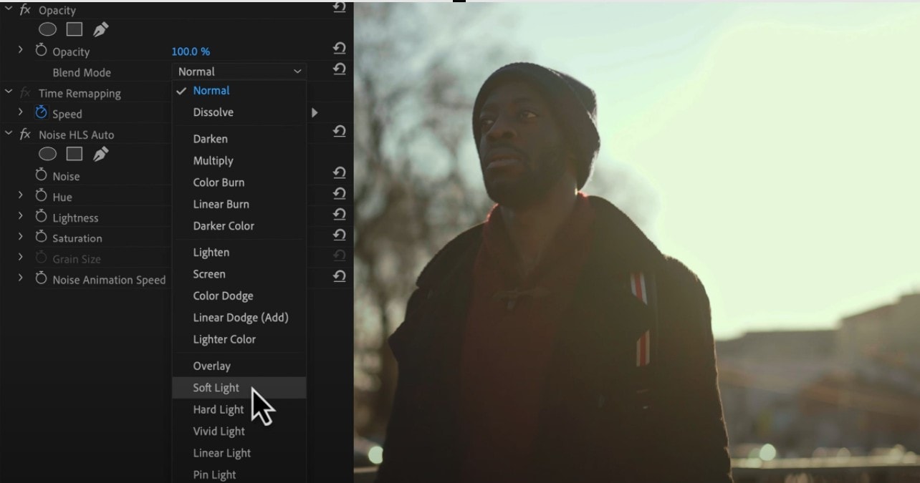Open the Blend Mode dropdown

(x=239, y=72)
